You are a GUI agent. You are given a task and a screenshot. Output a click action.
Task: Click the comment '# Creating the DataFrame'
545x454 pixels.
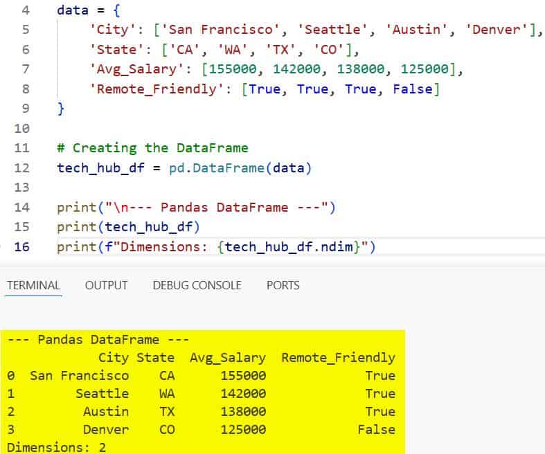pos(152,148)
